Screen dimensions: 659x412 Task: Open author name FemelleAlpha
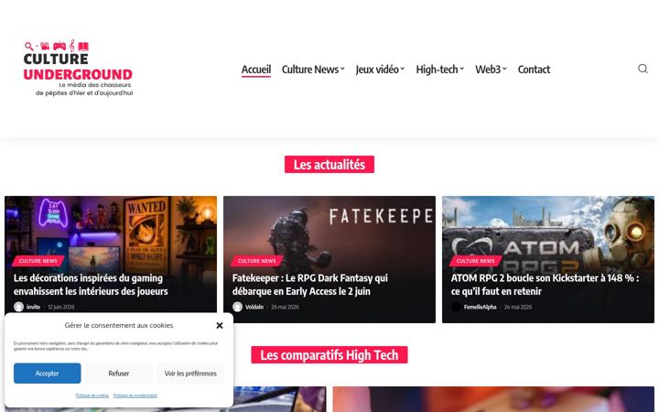[480, 307]
